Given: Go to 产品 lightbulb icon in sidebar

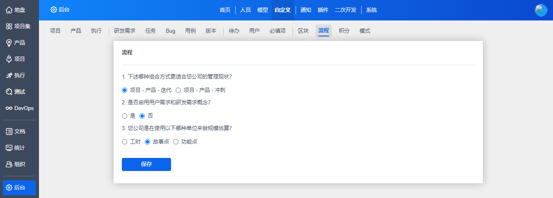Looking at the screenshot, I should (x=9, y=43).
